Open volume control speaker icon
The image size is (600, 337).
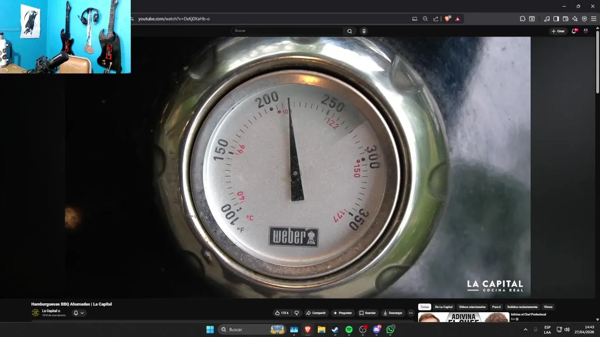tap(567, 330)
